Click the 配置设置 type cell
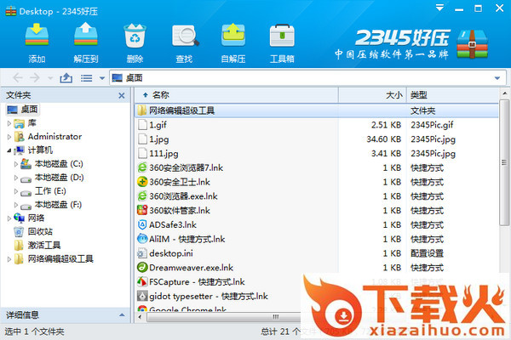This screenshot has height=340, width=511. tap(427, 253)
